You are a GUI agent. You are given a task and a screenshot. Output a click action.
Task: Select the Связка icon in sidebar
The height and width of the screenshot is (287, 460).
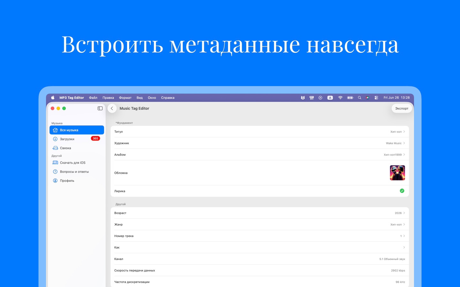(55, 148)
